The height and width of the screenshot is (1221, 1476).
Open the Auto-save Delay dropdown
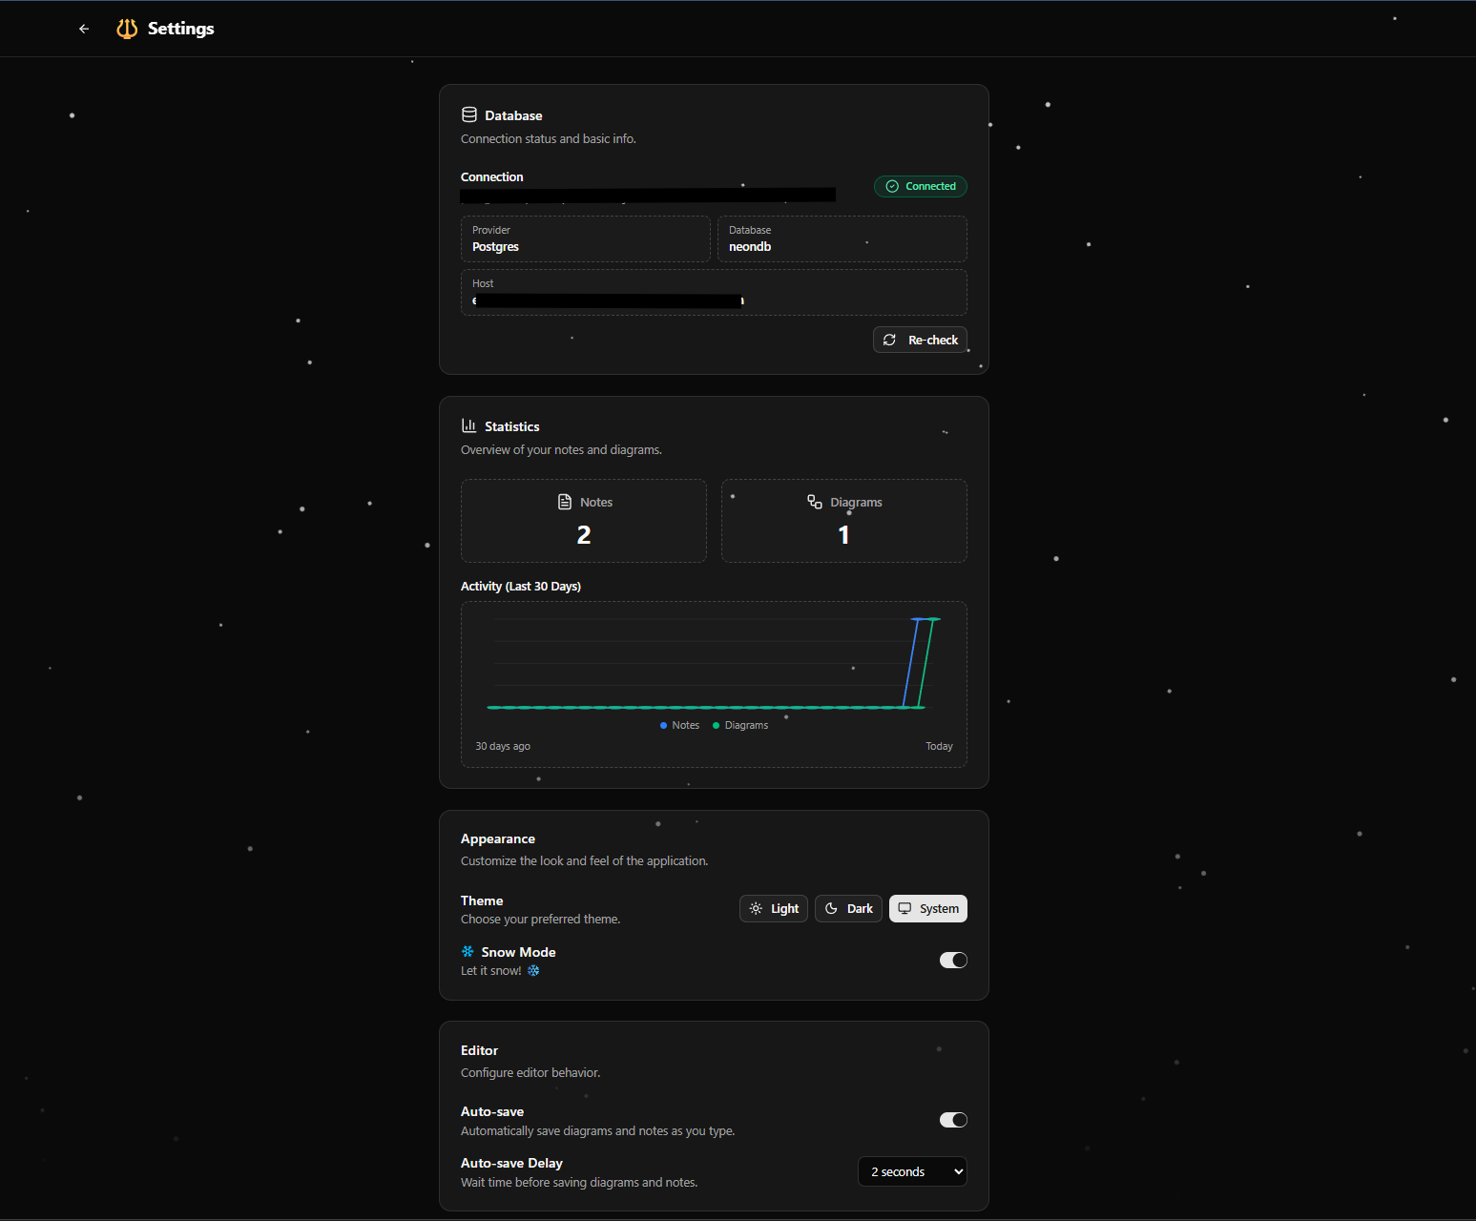[x=912, y=1171]
